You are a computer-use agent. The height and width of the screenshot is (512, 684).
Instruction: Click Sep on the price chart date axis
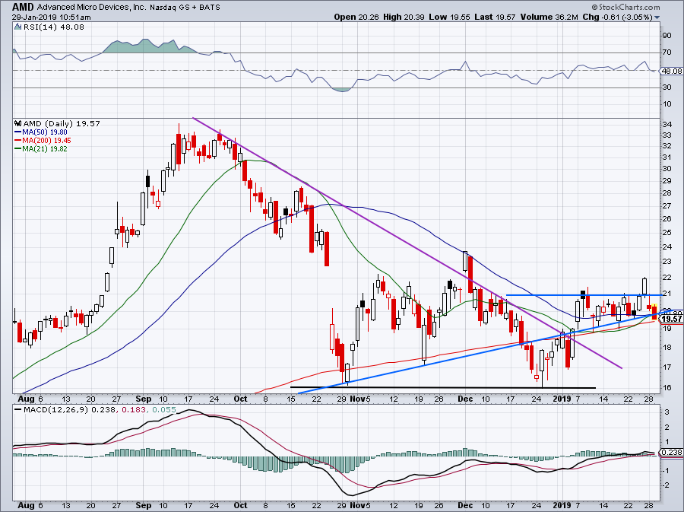tap(144, 399)
